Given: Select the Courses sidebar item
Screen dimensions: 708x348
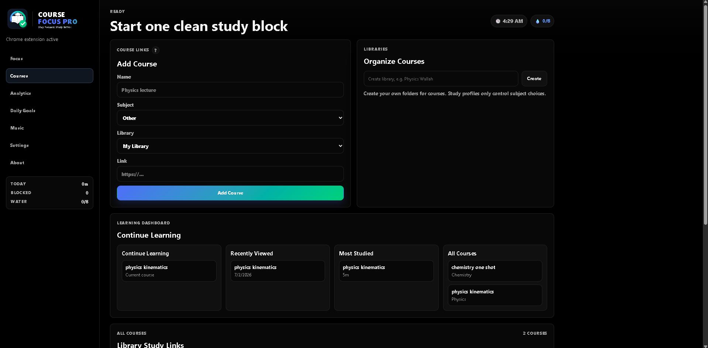Looking at the screenshot, I should click(49, 76).
